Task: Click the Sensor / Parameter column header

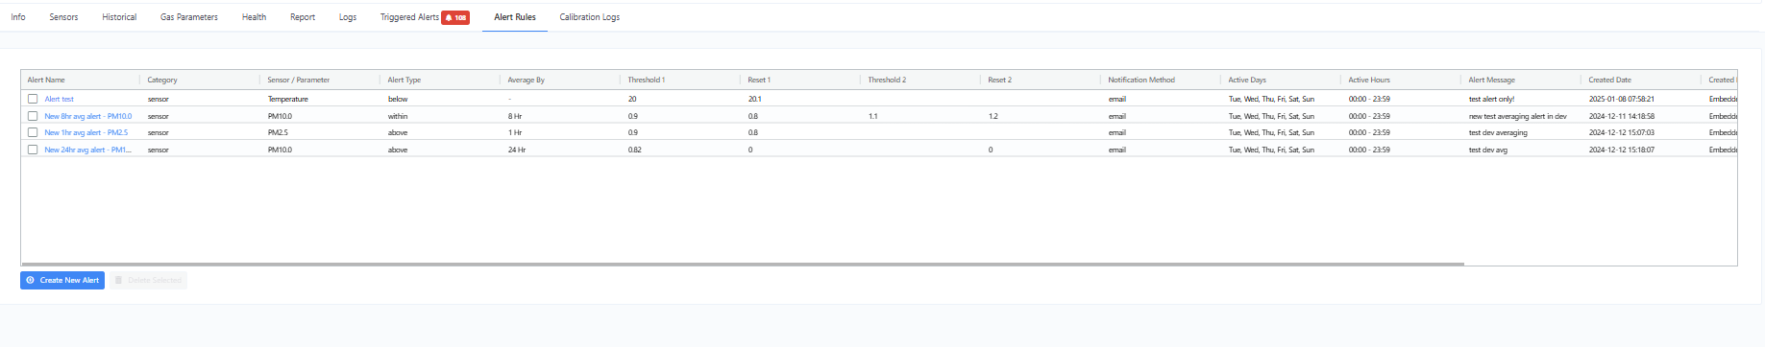Action: click(298, 80)
